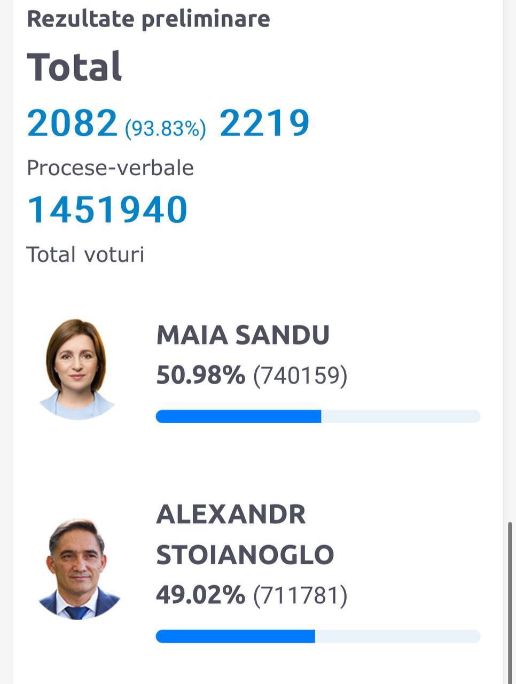Click the Procese-verbale label
This screenshot has width=516, height=684.
pos(110,168)
